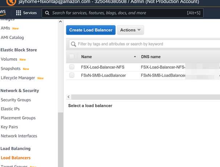This screenshot has width=220, height=167.
Task: Open Volumes in the sidebar
Action: pyautogui.click(x=9, y=59)
